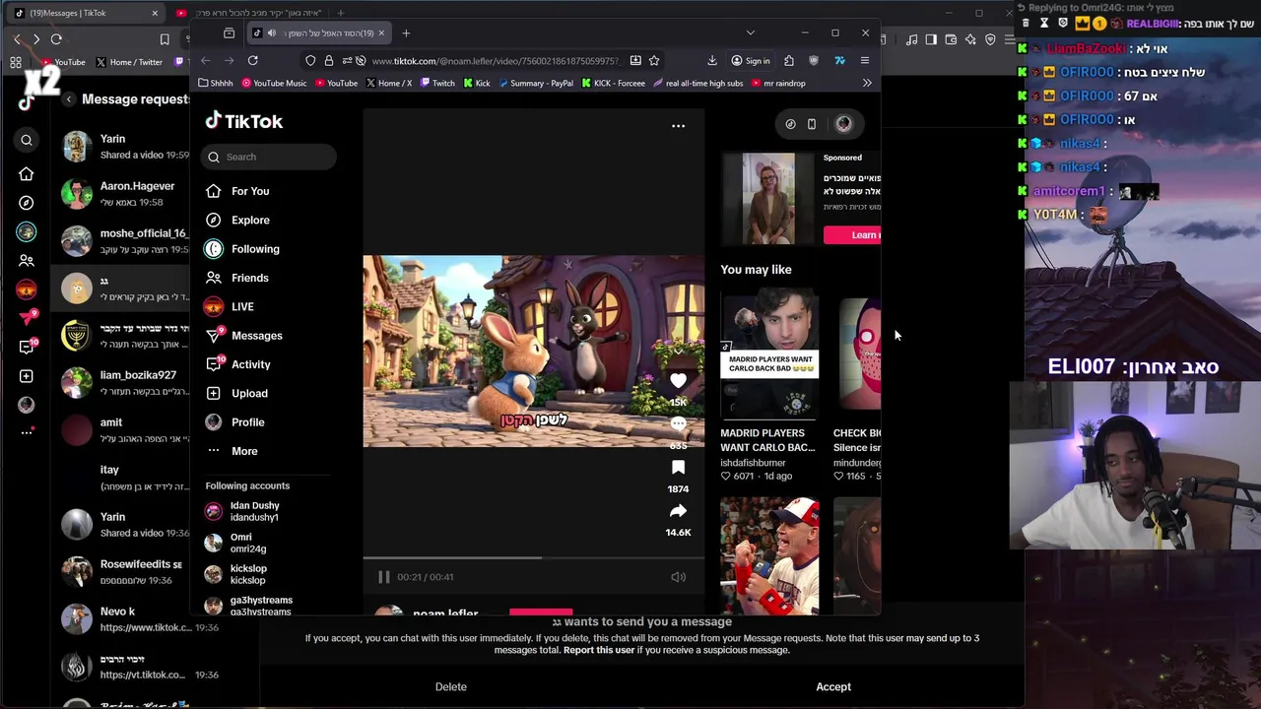1261x709 pixels.
Task: Seek along the video progress bar
Action: point(533,557)
